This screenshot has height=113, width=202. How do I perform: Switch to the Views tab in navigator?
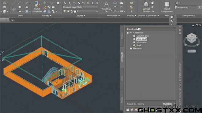tap(122, 79)
